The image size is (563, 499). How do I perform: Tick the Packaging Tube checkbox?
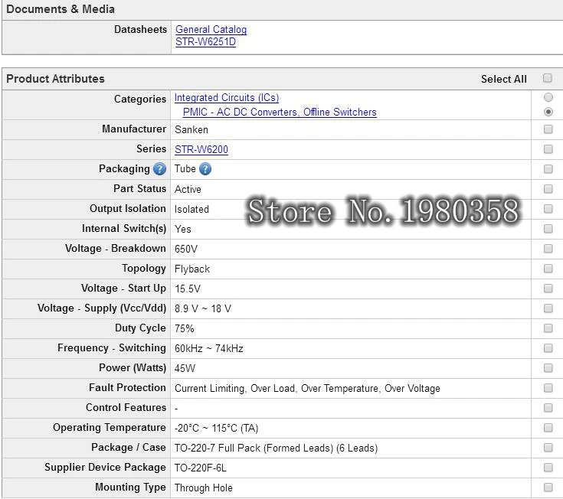click(x=548, y=169)
